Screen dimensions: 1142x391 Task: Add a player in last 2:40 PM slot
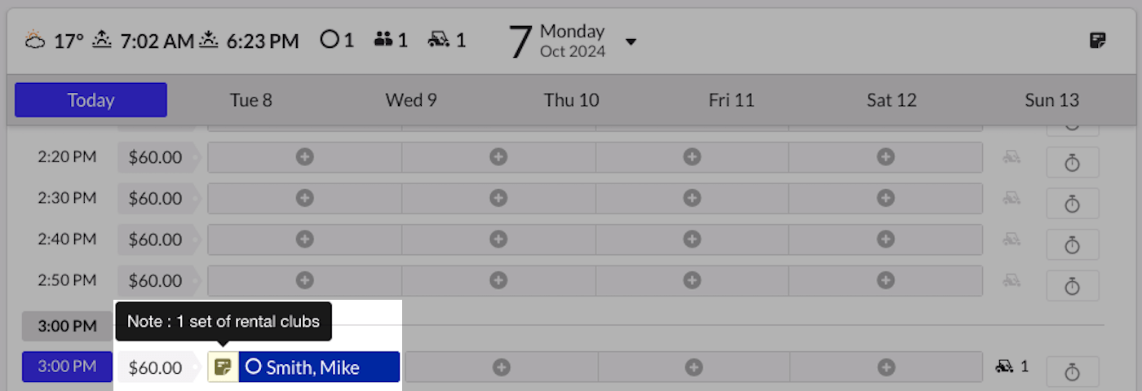[x=886, y=239]
